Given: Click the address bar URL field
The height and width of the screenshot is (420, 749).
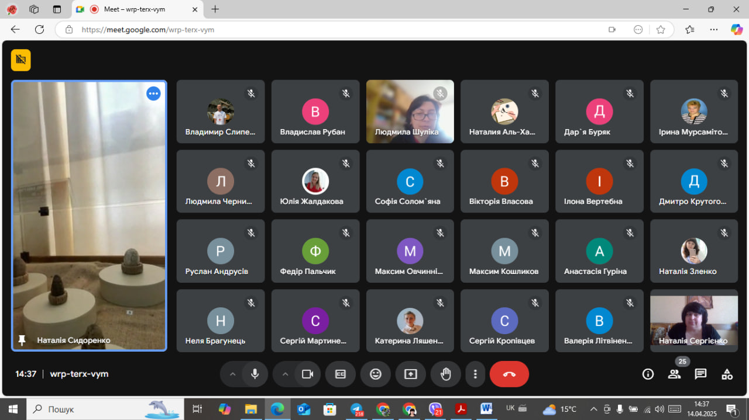Looking at the screenshot, I should pos(339,29).
